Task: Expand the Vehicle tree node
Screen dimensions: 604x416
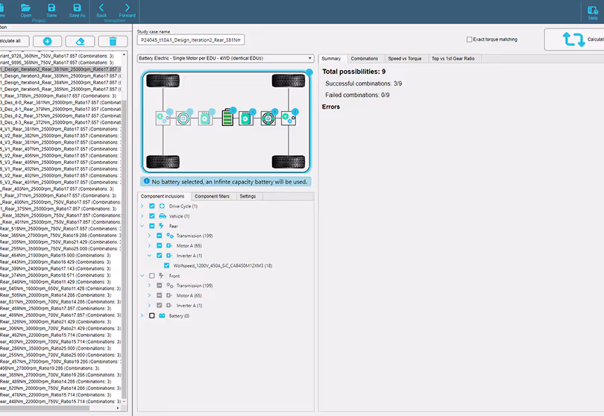Action: coord(142,216)
